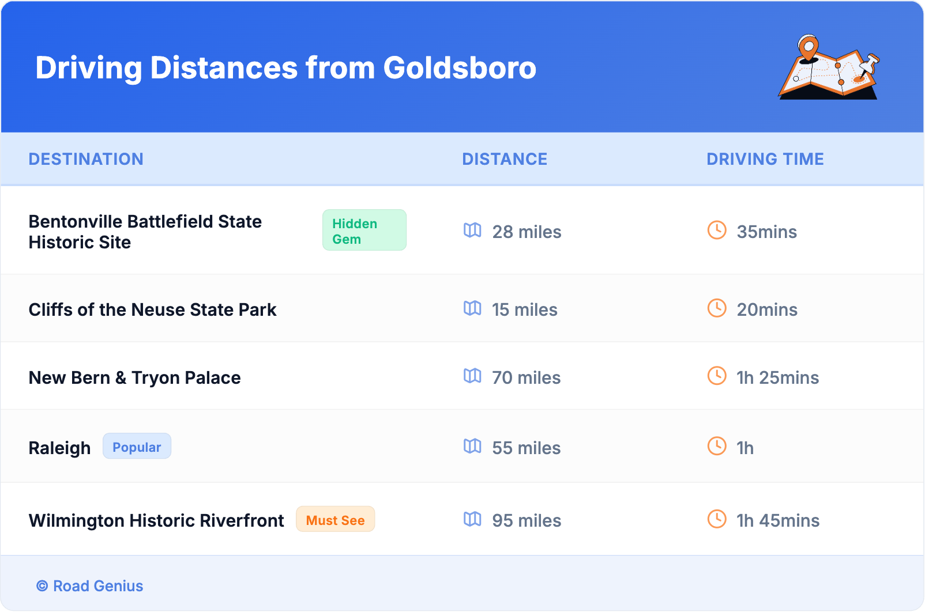Click Wilmington Historic Riverfront destination name

pos(156,520)
